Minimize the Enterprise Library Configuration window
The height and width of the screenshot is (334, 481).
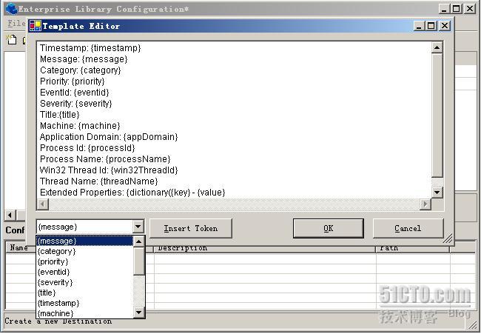(444, 9)
